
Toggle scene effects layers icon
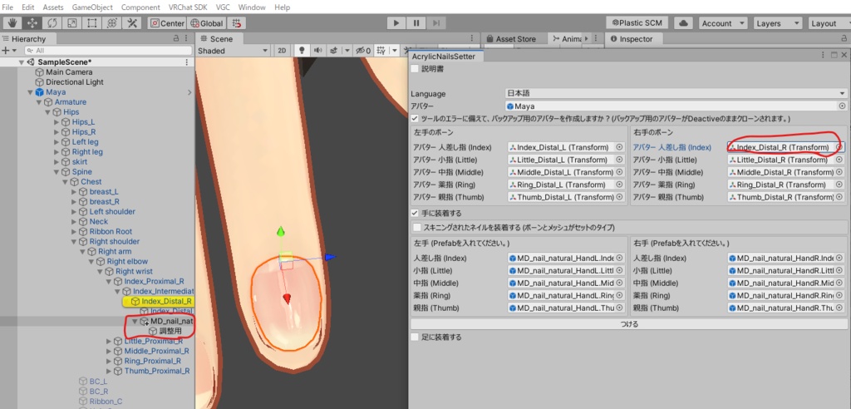click(x=332, y=51)
